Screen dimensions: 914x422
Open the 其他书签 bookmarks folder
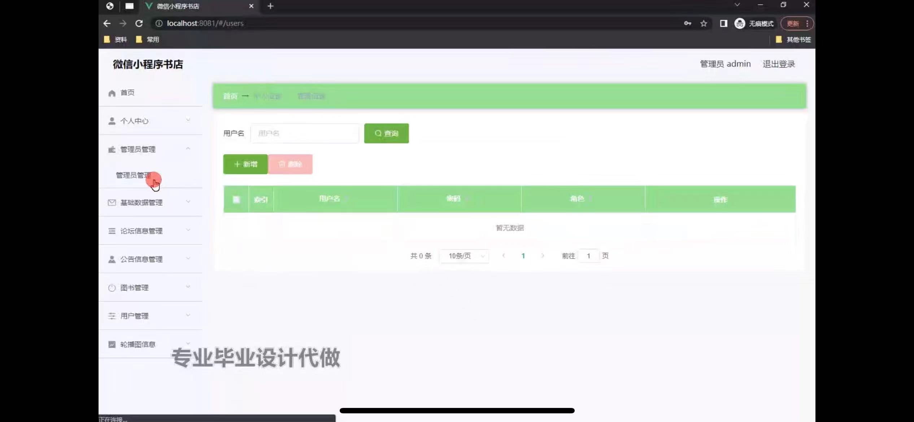[793, 40]
